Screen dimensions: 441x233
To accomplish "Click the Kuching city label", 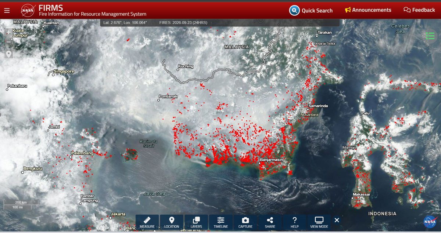I will click(x=186, y=66).
